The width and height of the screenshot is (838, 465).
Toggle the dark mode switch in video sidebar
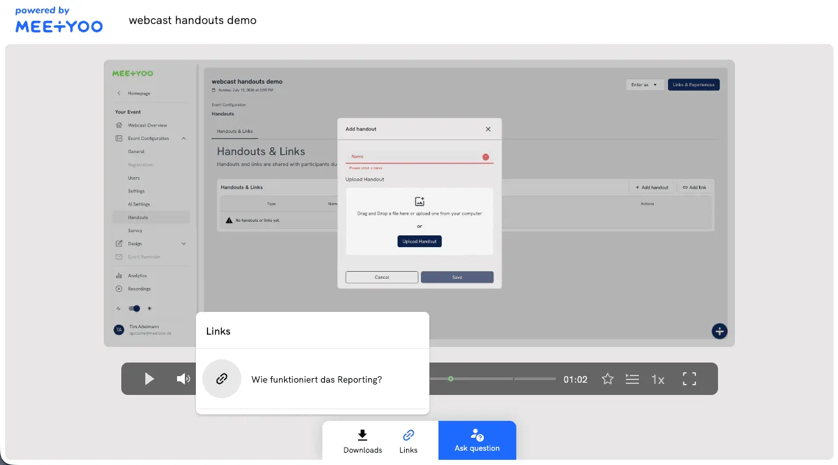(134, 309)
